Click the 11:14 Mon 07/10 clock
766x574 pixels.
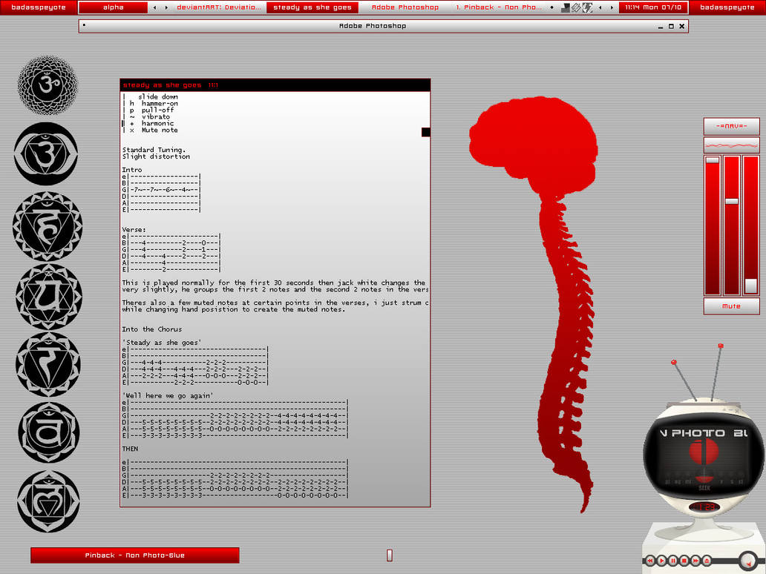coord(653,7)
